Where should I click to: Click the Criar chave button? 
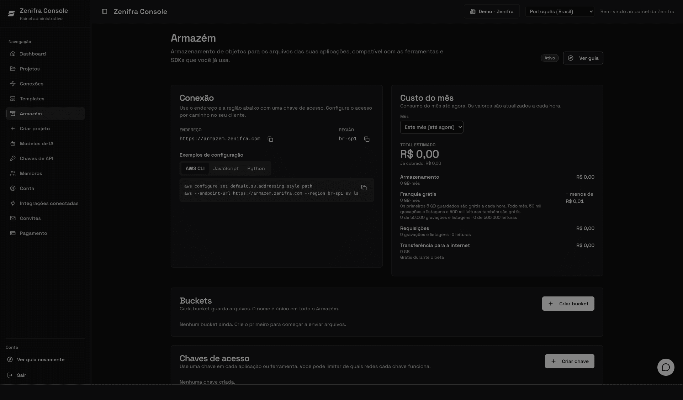[570, 361]
